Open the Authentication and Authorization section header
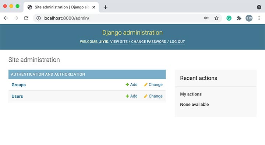 click(x=48, y=75)
